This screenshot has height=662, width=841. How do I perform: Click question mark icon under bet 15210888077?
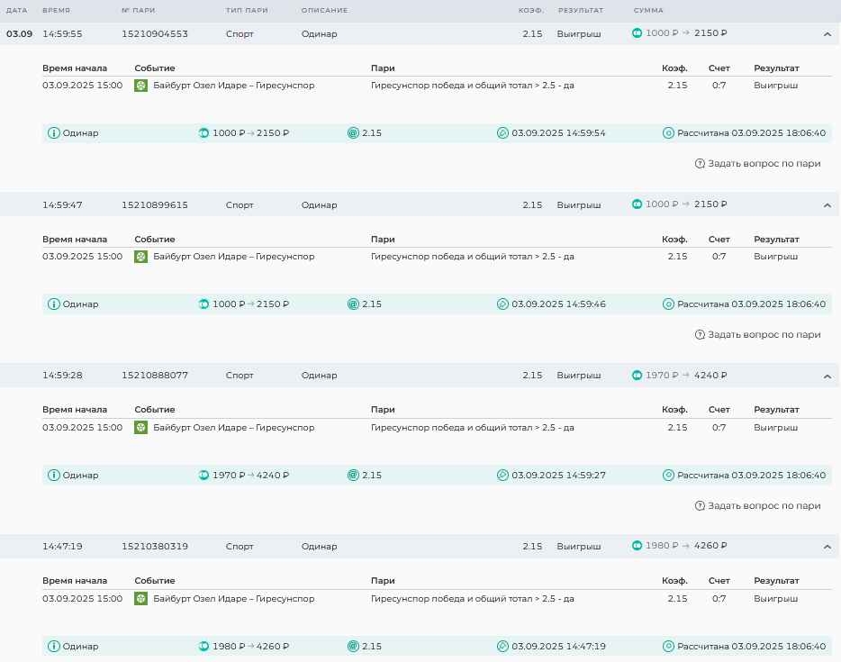700,506
